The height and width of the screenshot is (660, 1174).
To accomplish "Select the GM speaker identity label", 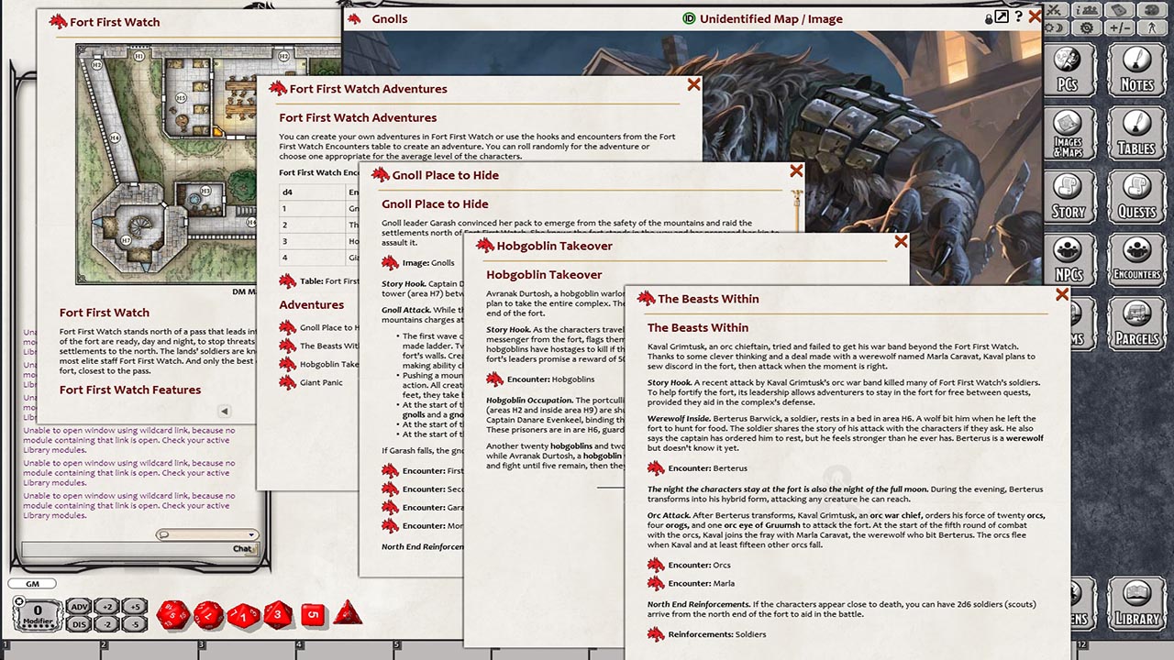I will click(34, 582).
